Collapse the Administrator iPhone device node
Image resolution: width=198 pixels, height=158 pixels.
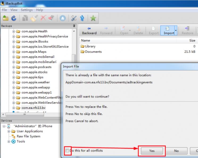click(x=4, y=126)
